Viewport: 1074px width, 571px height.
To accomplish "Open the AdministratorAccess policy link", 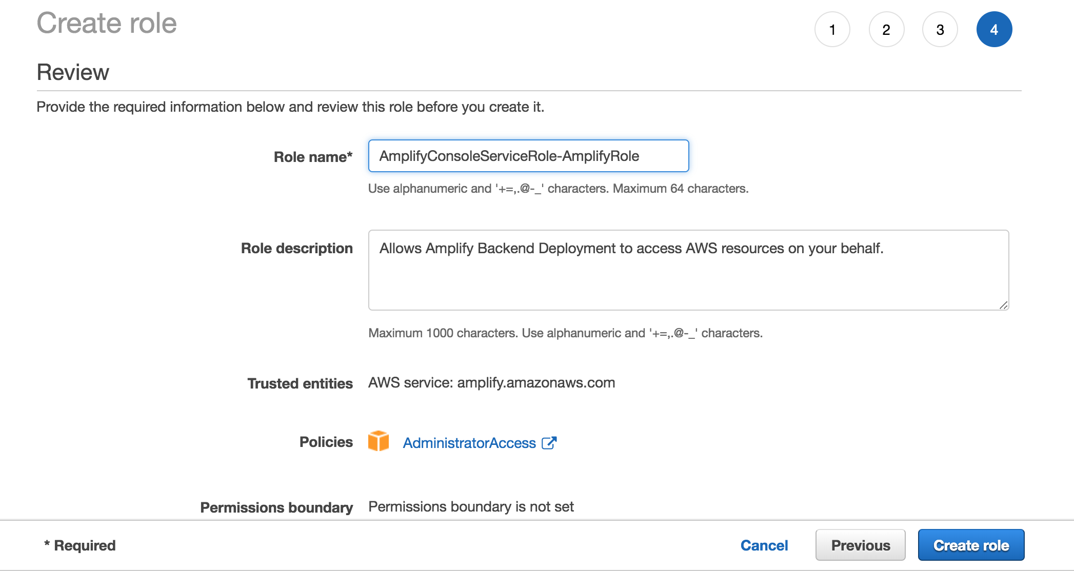I will point(469,443).
